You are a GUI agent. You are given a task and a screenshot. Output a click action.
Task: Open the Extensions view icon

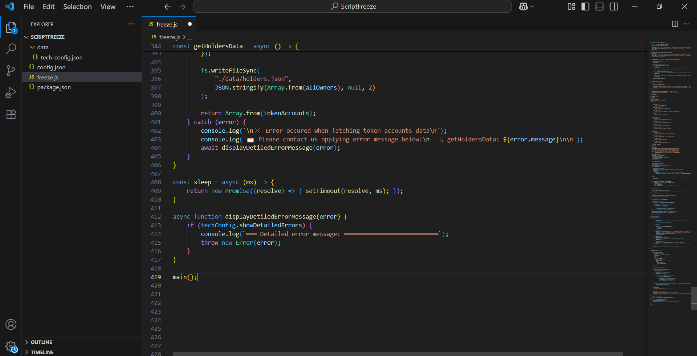(x=11, y=115)
